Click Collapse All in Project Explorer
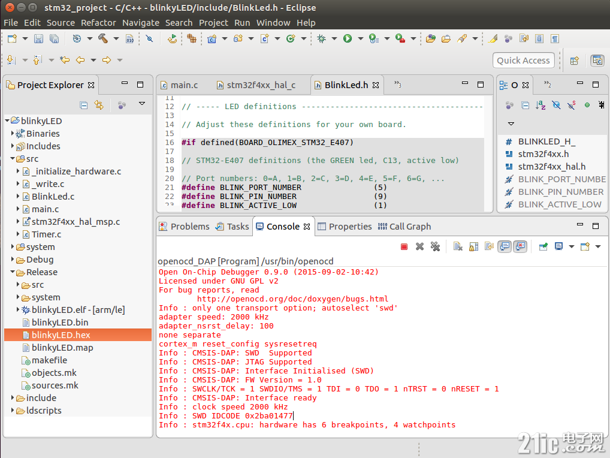Viewport: 610px width, 458px height. (84, 105)
